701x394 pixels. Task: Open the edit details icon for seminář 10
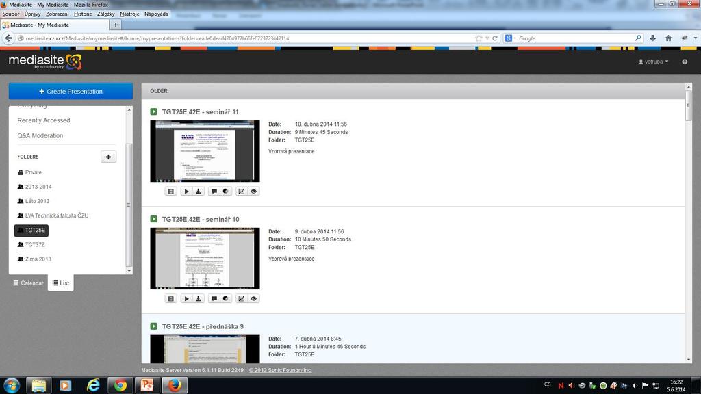coord(170,298)
